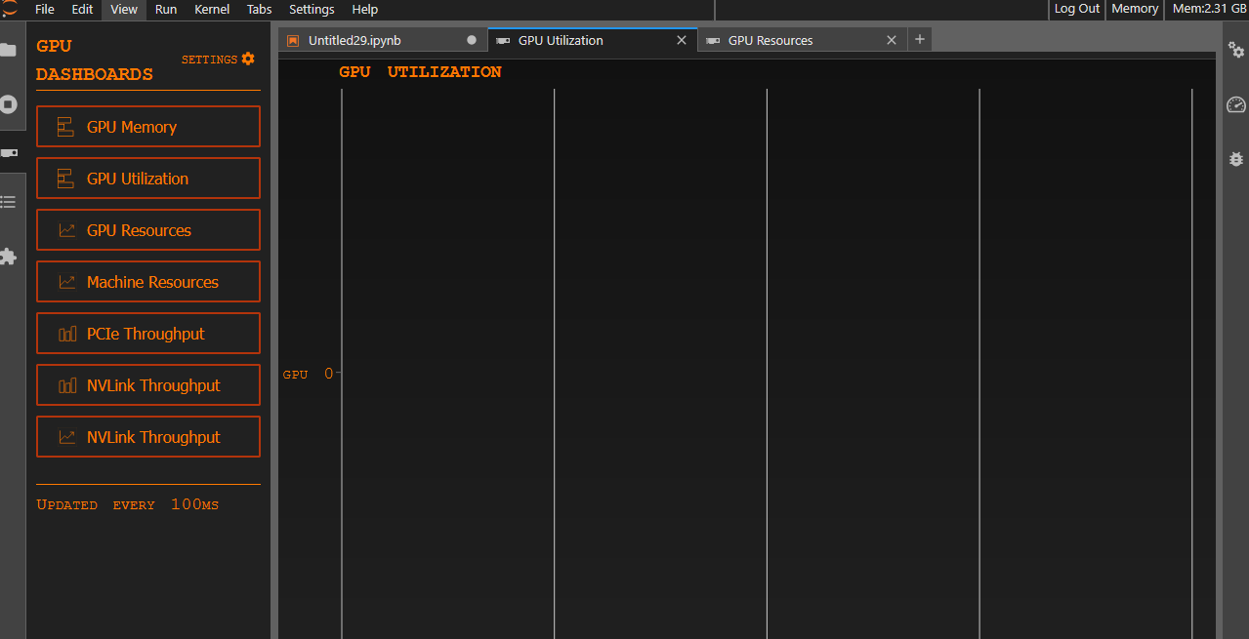Switch to the GPU Resources tab
Viewport: 1249px width, 639px height.
[770, 40]
